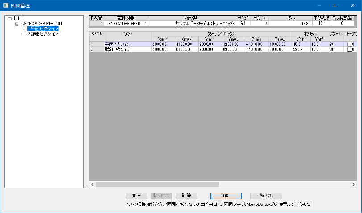Click the 削除 button
This screenshot has width=362, height=213.
(186, 196)
